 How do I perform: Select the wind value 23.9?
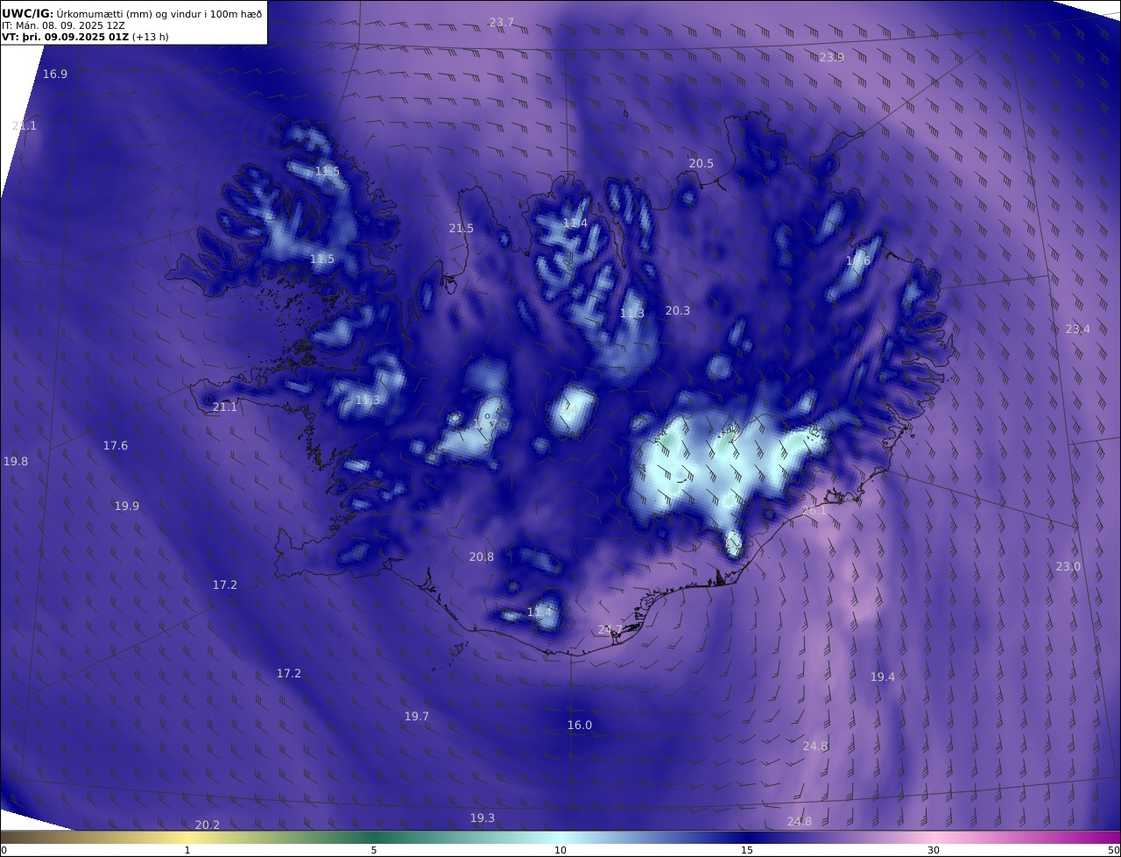(832, 58)
